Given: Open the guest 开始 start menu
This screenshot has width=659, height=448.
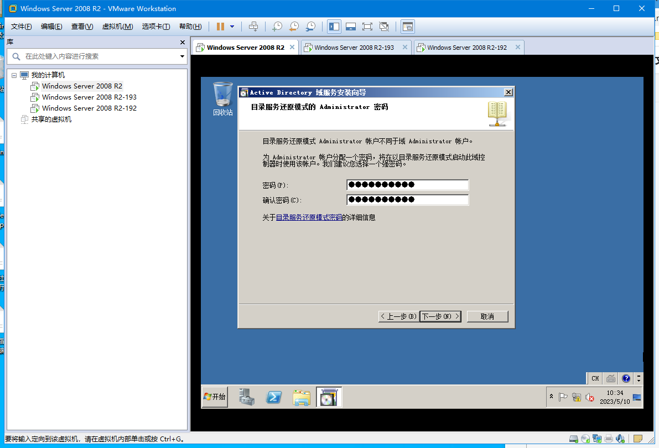Looking at the screenshot, I should 215,397.
